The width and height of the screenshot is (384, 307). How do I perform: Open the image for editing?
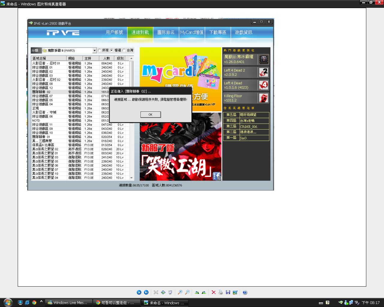(235, 292)
